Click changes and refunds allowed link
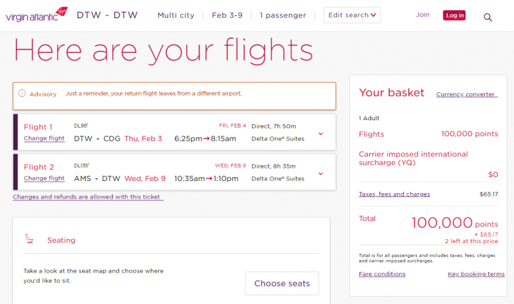This screenshot has height=304, width=514. point(87,197)
